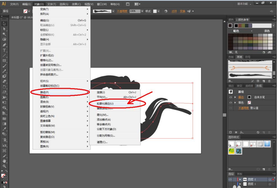Open the opacity 100% dropdown arrow
The width and height of the screenshot is (277, 188).
142,11
